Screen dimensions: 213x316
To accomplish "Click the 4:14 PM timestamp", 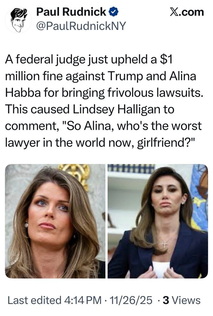I will pos(83,300).
